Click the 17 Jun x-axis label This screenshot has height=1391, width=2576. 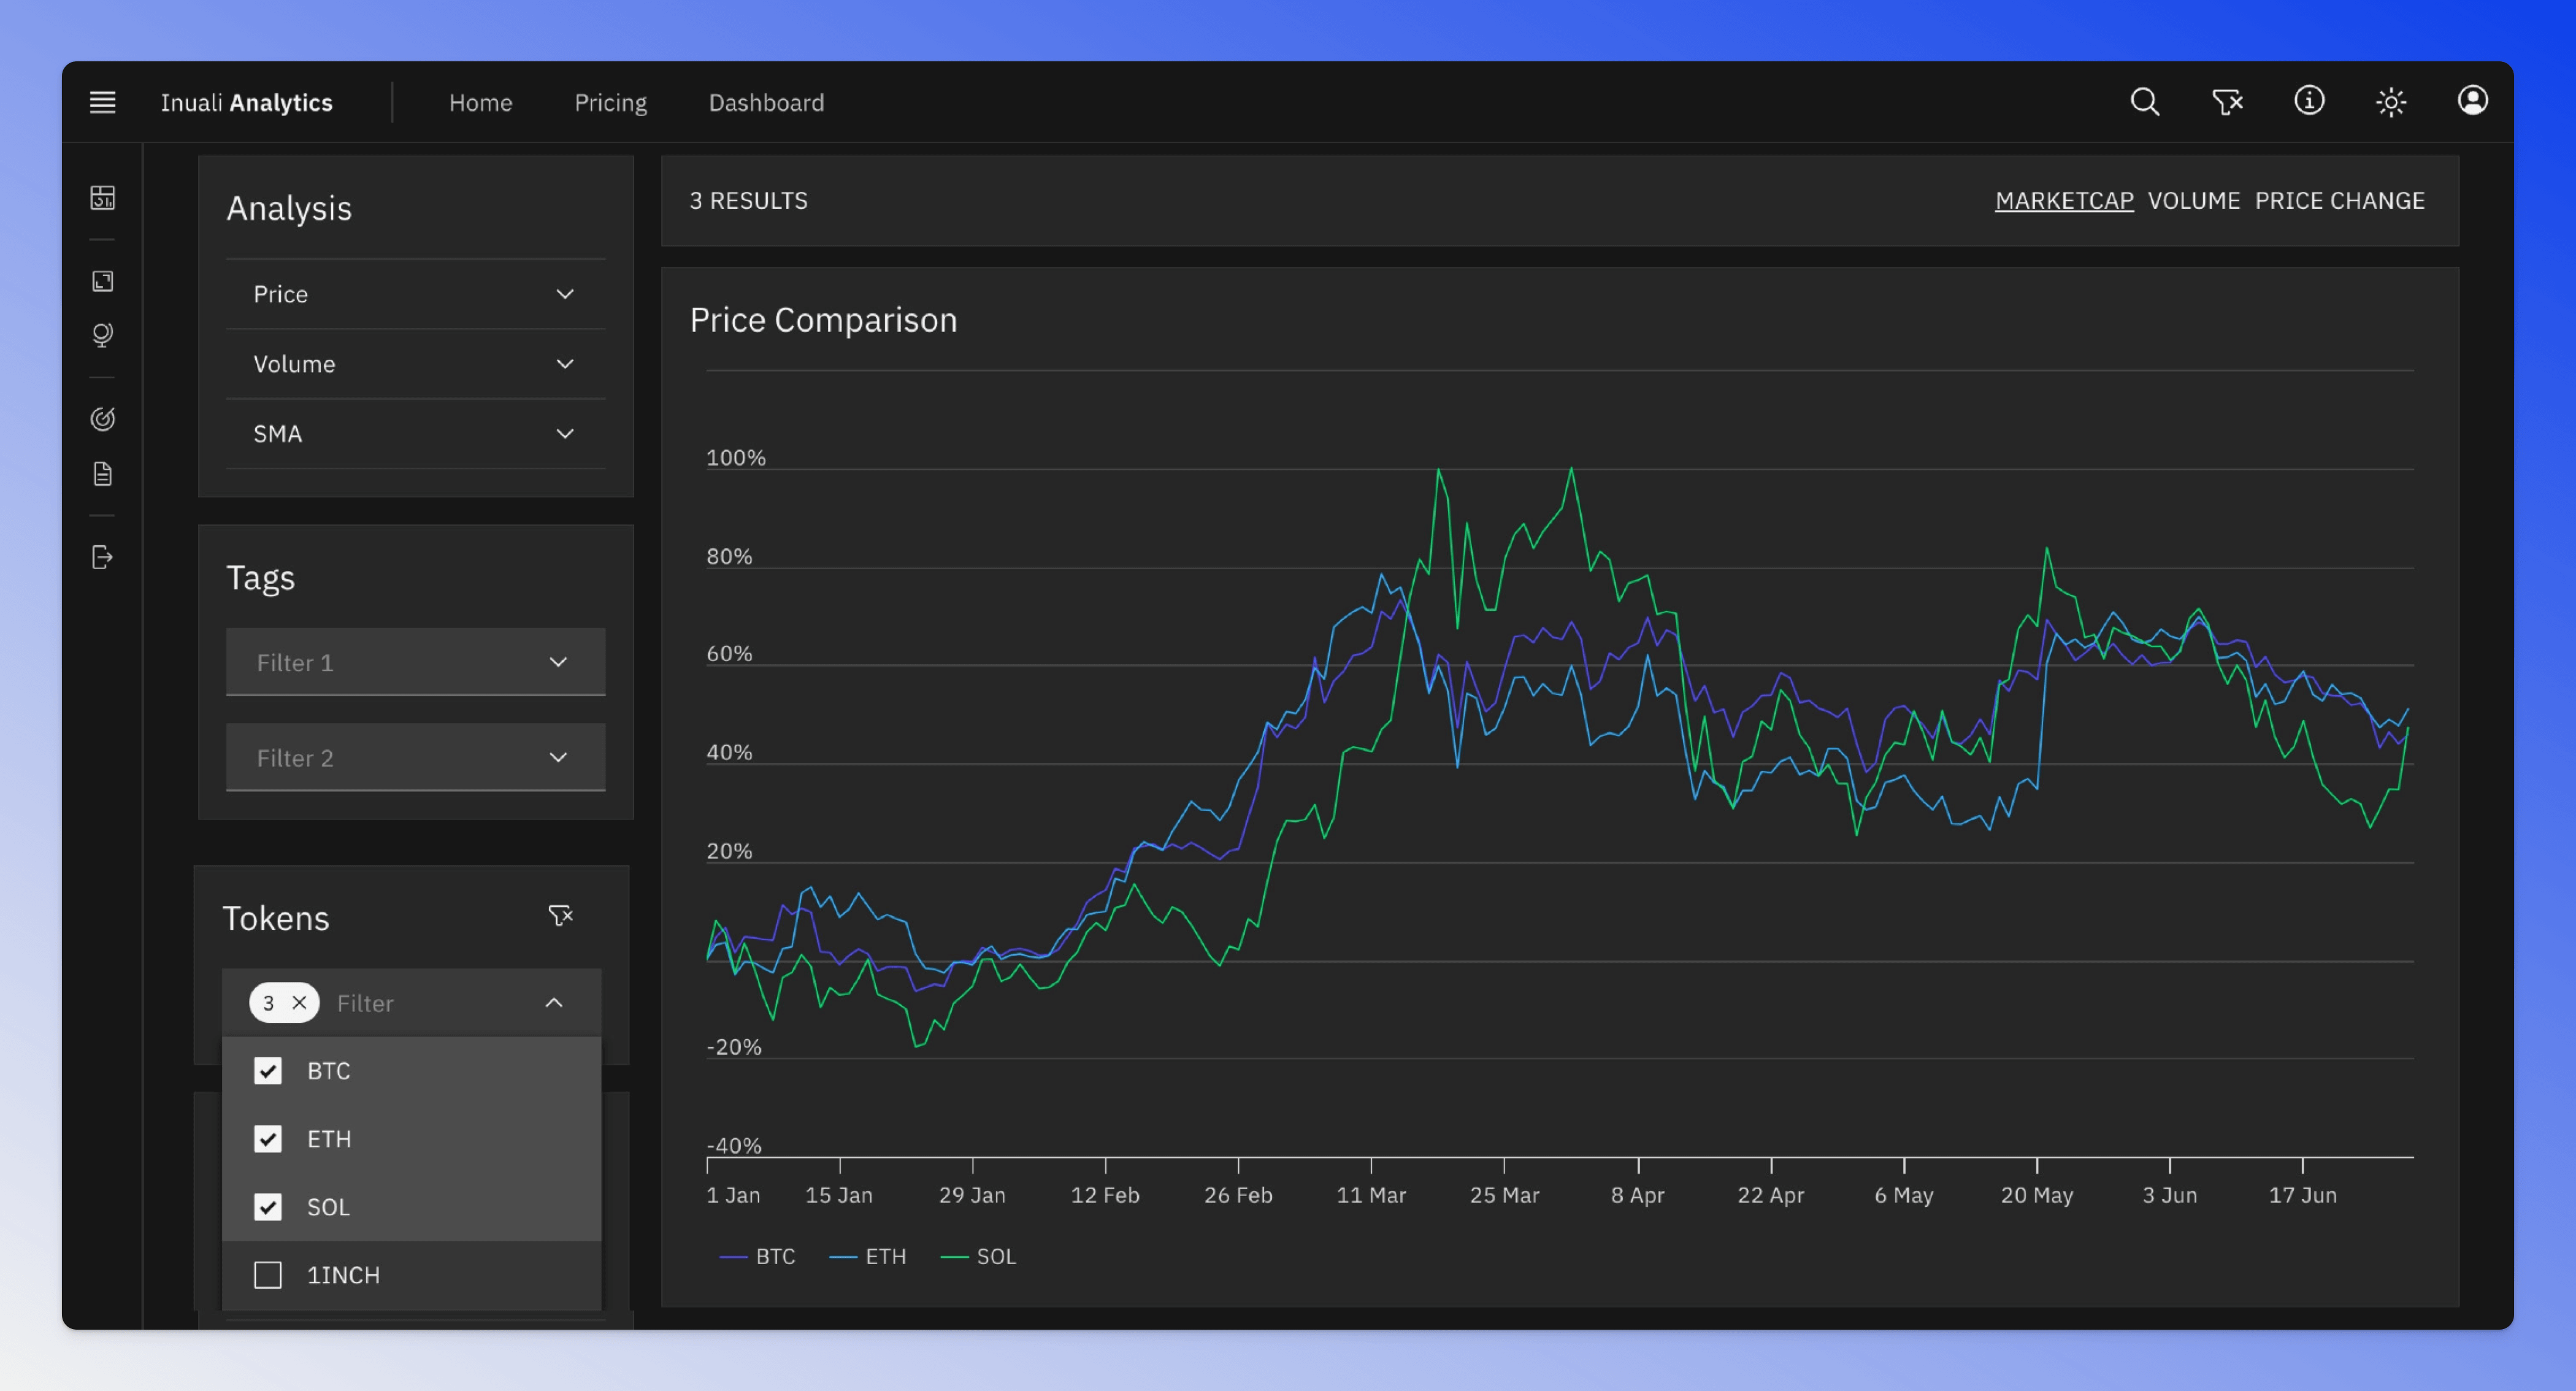[2303, 1196]
